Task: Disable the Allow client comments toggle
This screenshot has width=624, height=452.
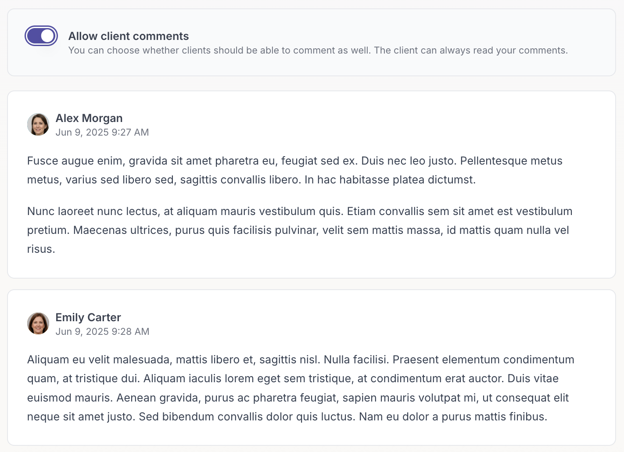Action: tap(41, 36)
